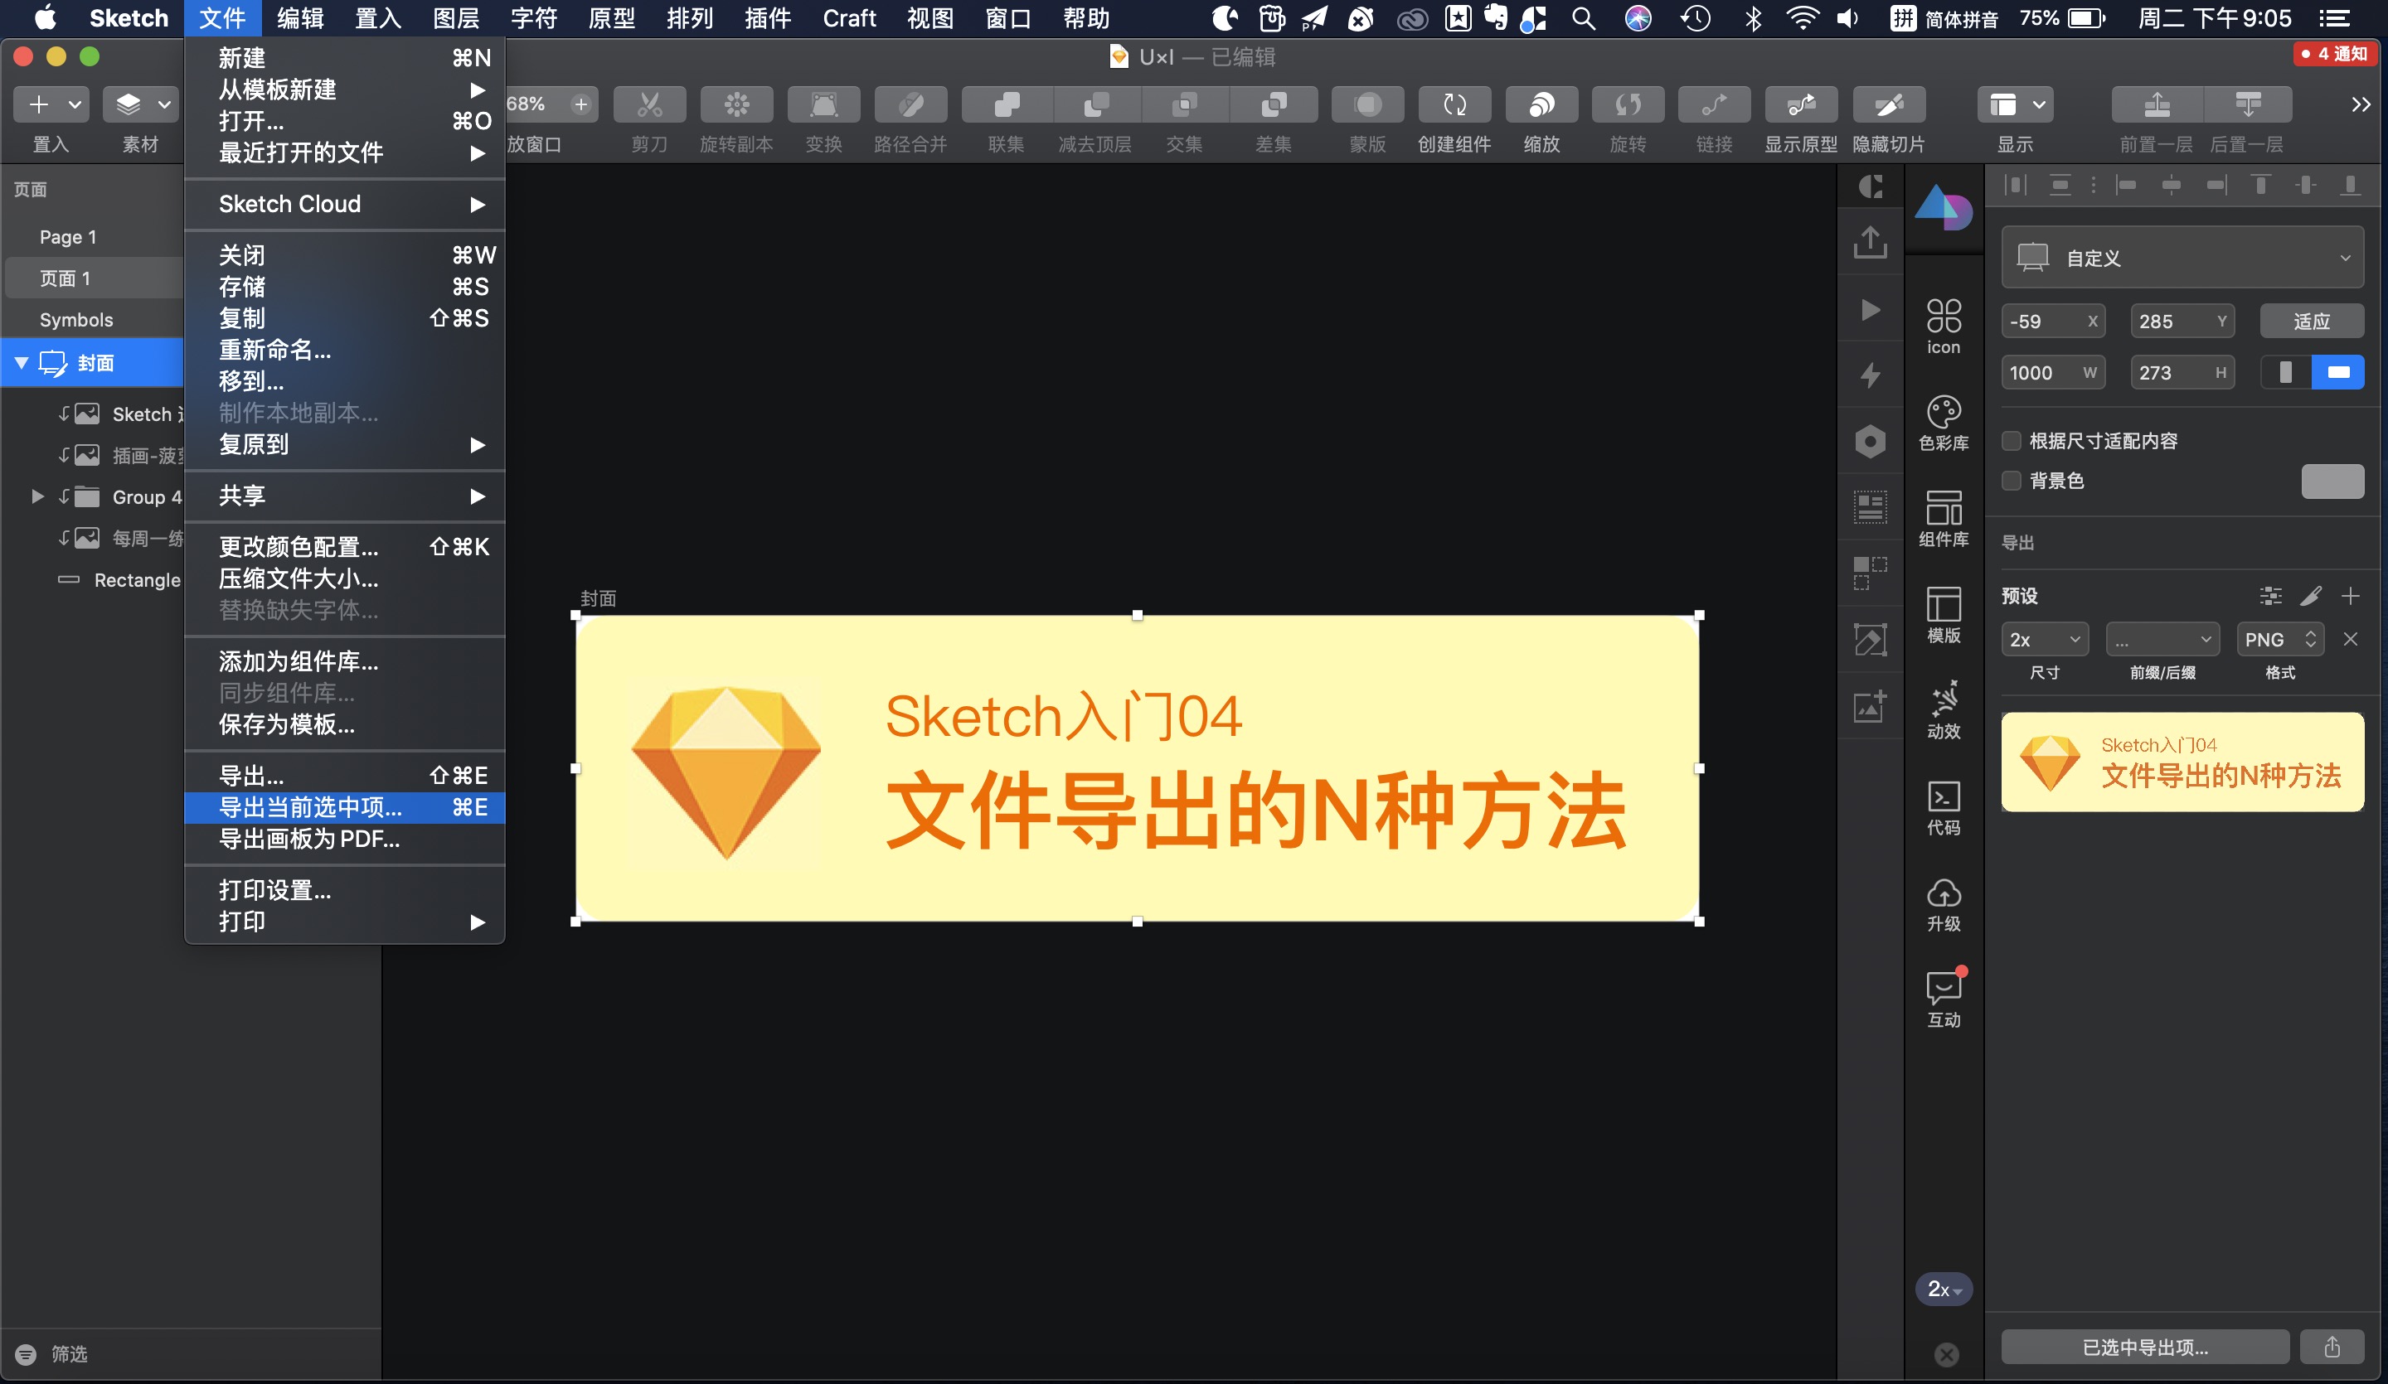Click the Rotate Copies (旋转副本) icon

736,105
